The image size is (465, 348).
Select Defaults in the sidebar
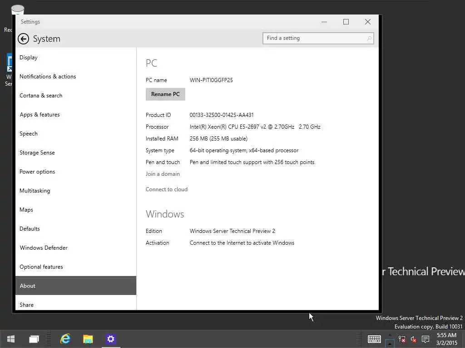[76, 229]
